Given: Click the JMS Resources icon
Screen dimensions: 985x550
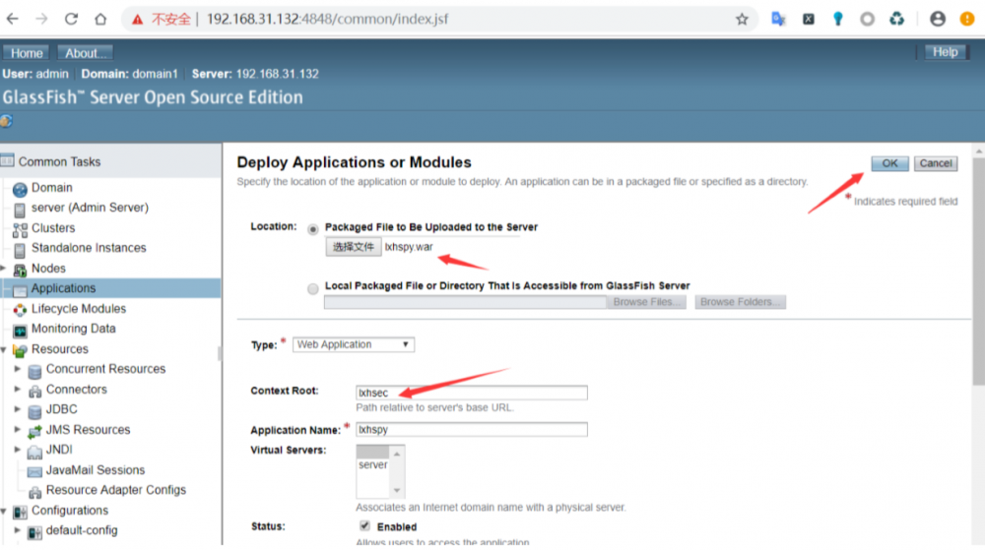Looking at the screenshot, I should 34,431.
